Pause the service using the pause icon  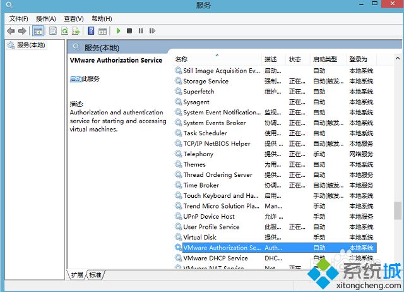(141, 31)
